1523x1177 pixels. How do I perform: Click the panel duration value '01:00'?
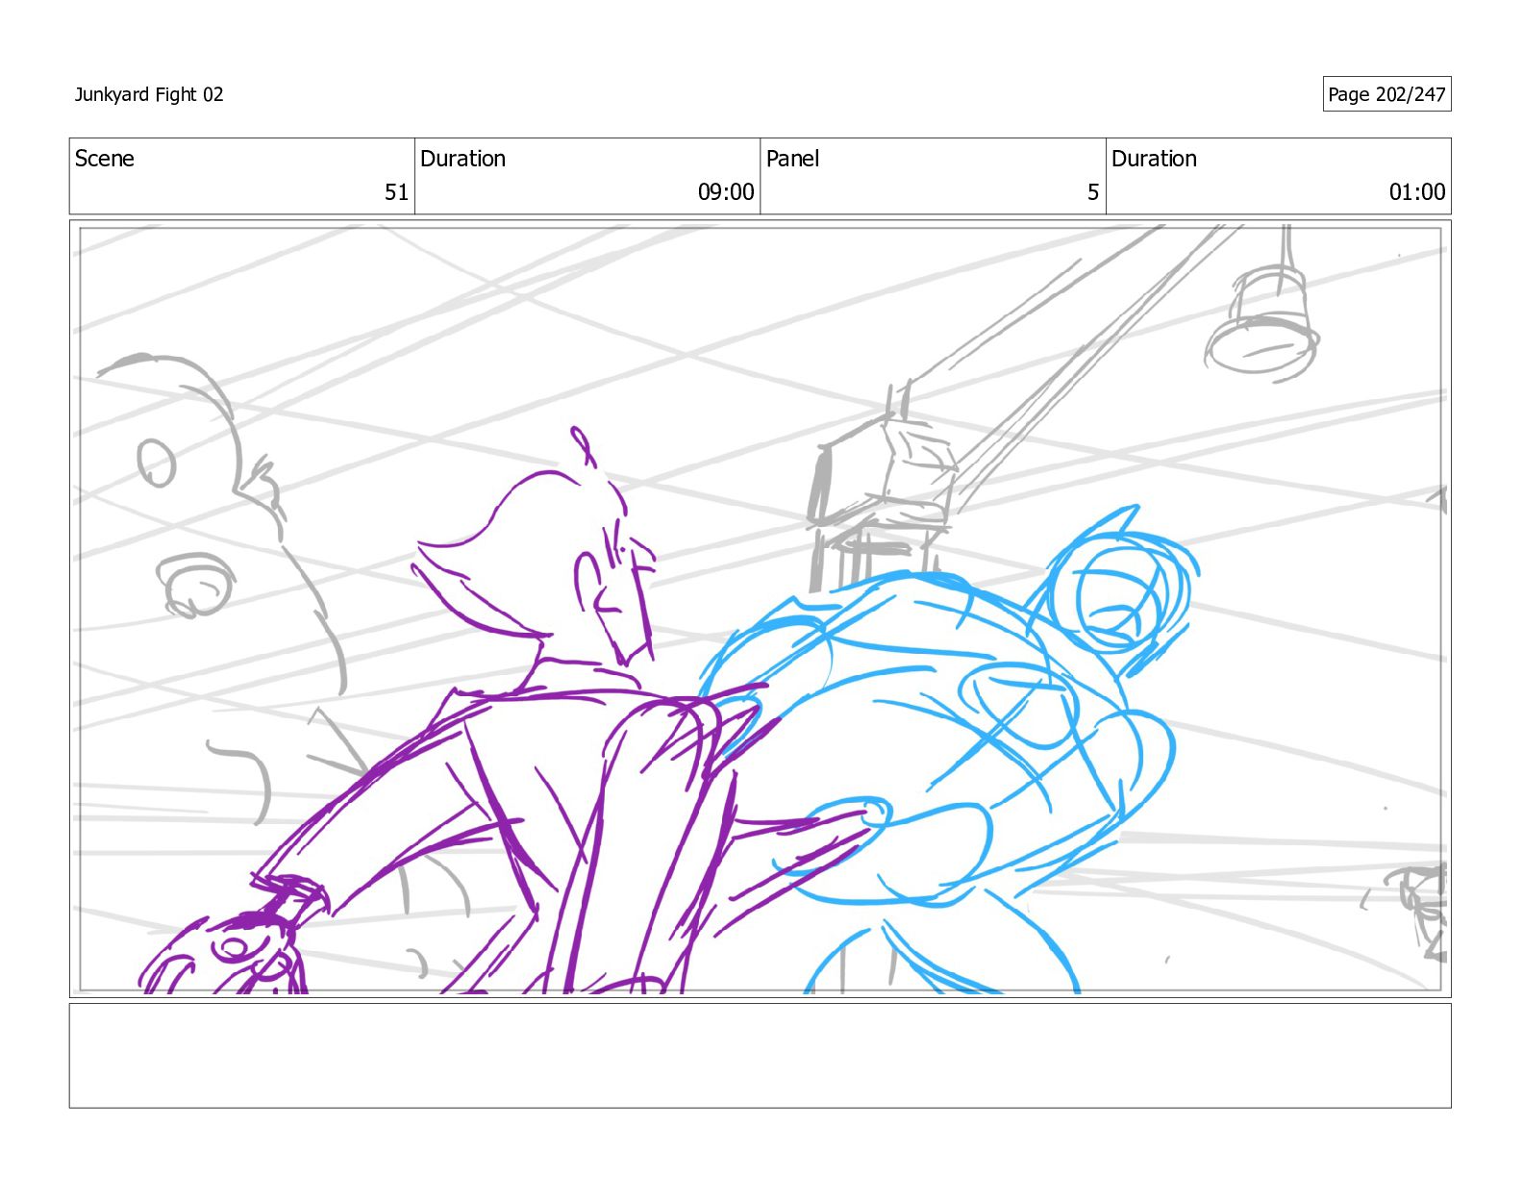1417,192
